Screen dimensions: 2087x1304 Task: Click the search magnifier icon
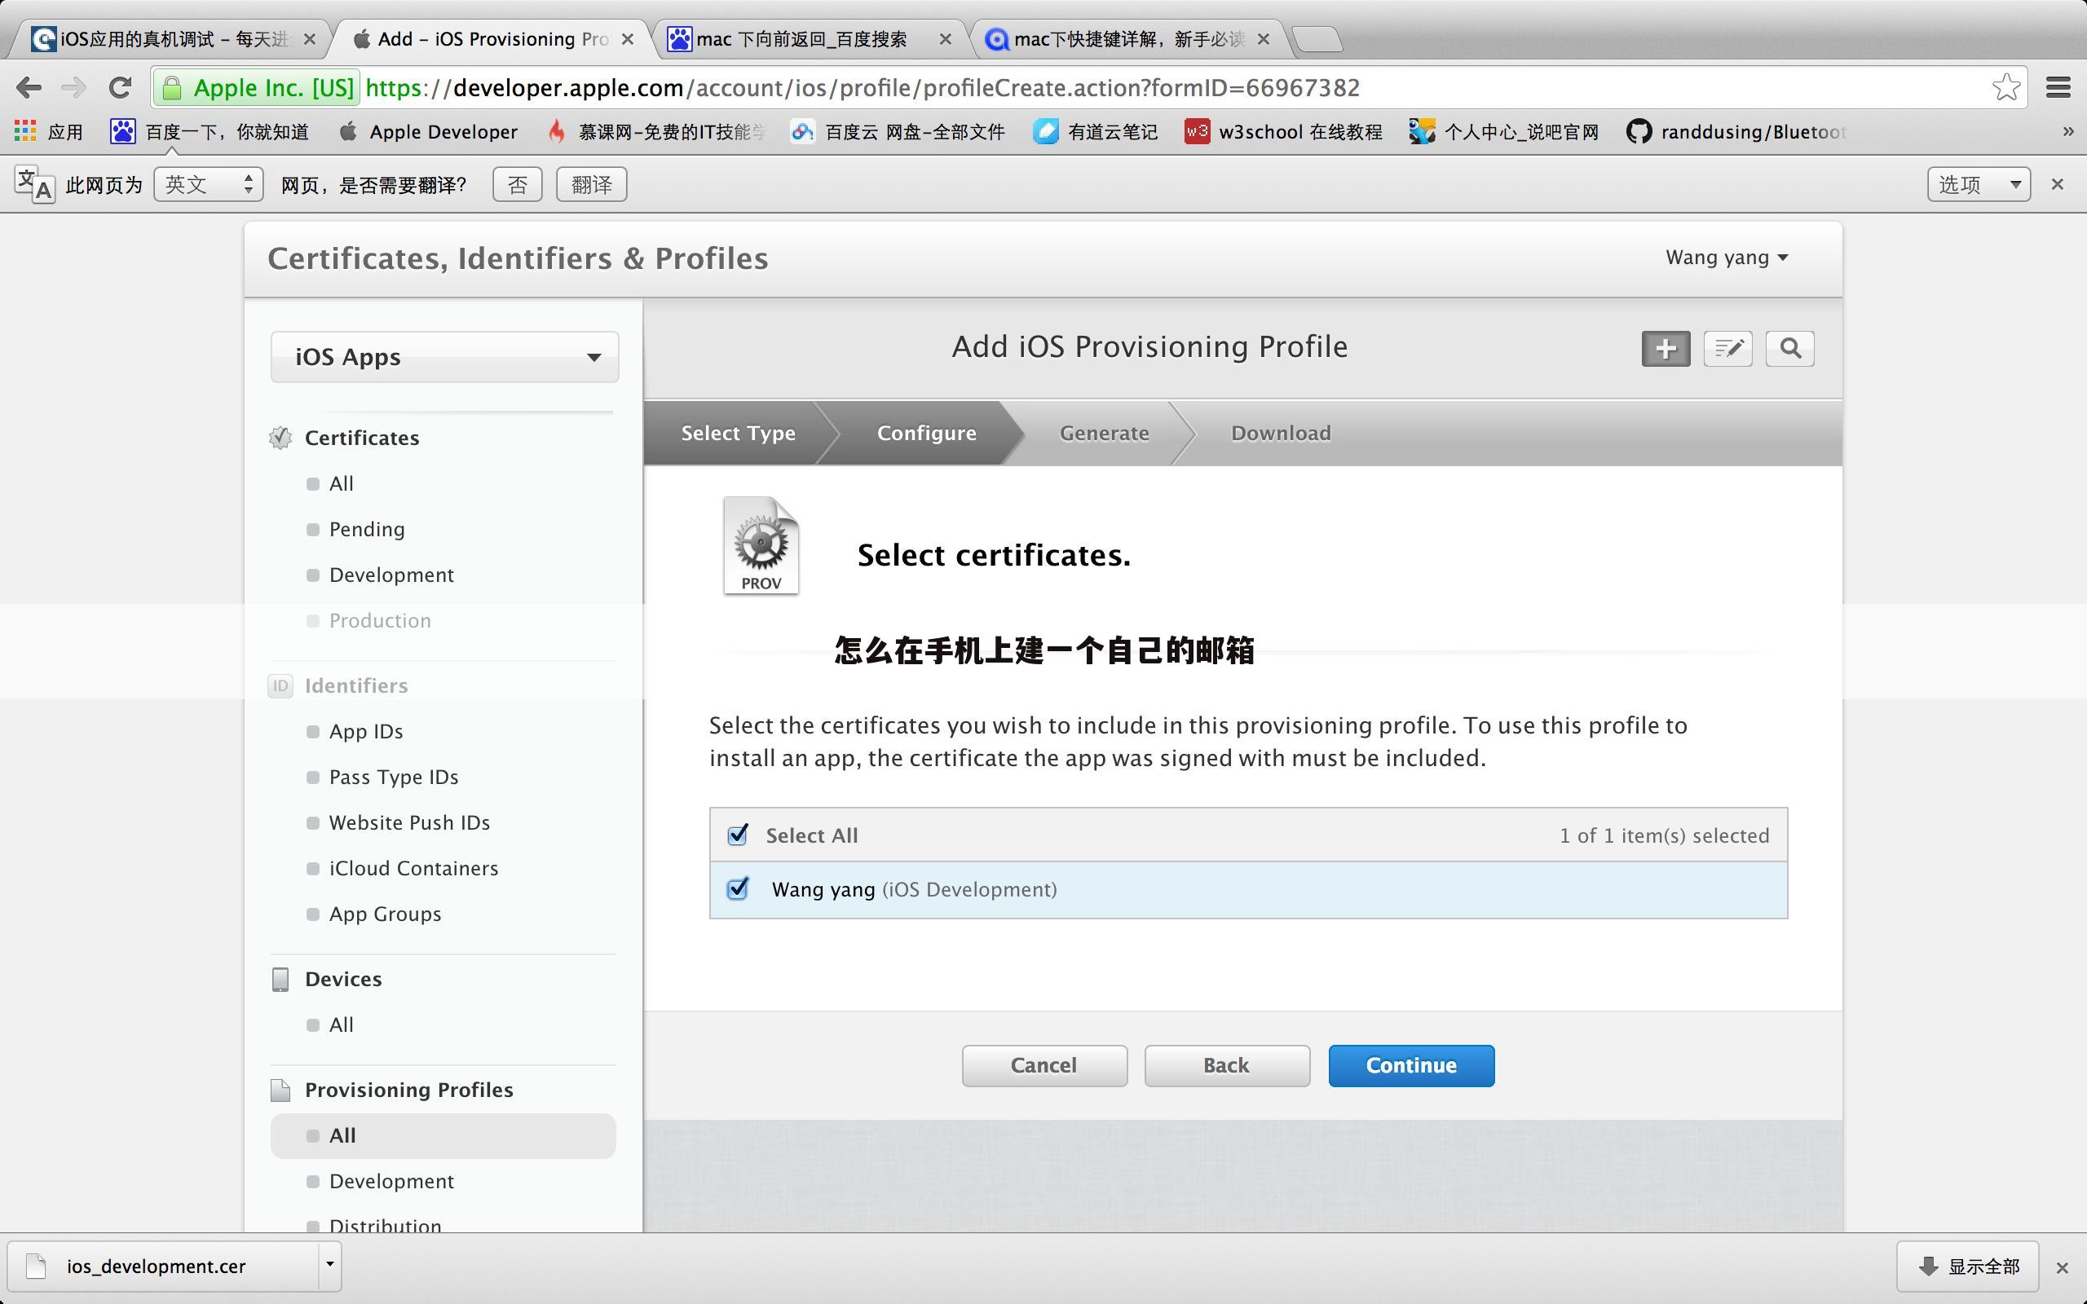1789,349
